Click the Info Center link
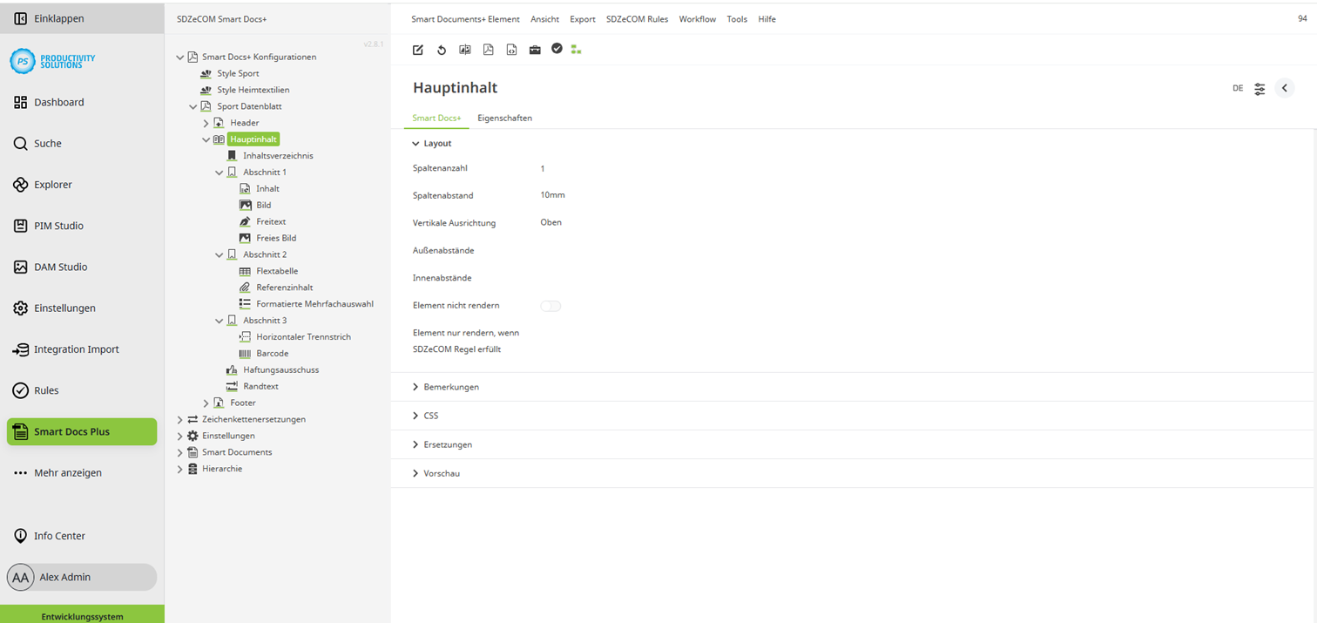This screenshot has height=623, width=1317. point(57,536)
